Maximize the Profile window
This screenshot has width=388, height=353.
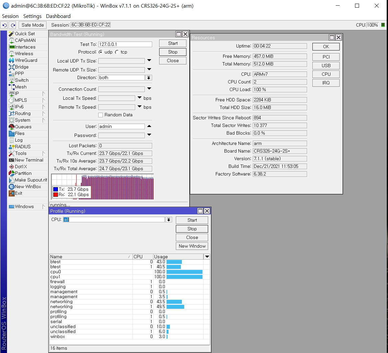click(200, 211)
